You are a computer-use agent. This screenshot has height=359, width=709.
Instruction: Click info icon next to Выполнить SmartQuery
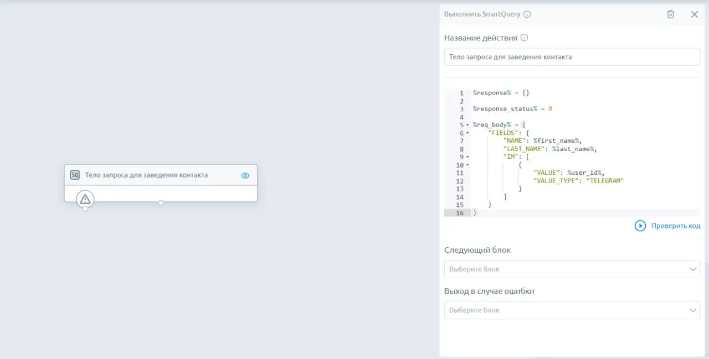(x=527, y=14)
